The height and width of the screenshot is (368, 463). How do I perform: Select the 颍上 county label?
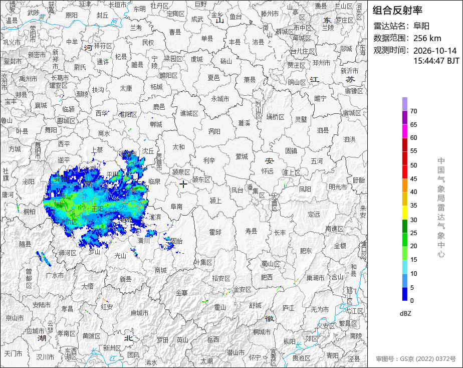215,201
